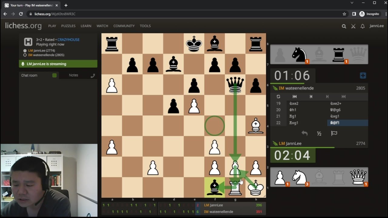Viewport: 388px width, 218px height.
Task: Select pocket white knight to drop
Action: point(300,177)
